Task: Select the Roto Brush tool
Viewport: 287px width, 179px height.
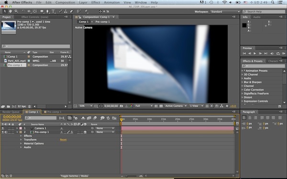Action: pyautogui.click(x=79, y=11)
